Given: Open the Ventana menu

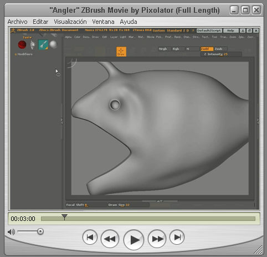Looking at the screenshot, I should coord(103,22).
